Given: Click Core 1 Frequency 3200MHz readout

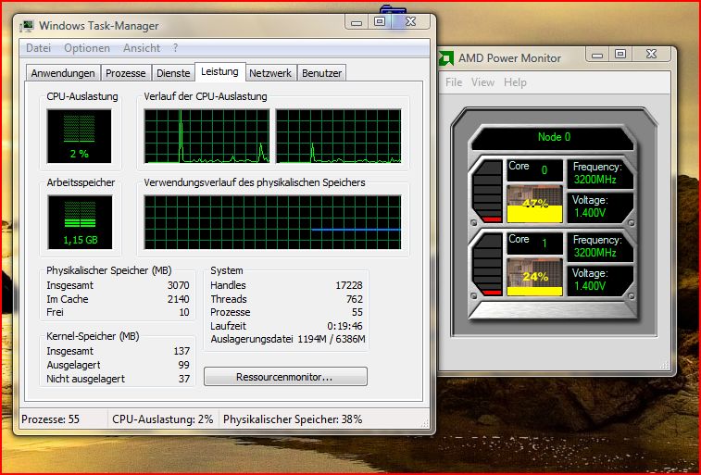Looking at the screenshot, I should coord(598,246).
